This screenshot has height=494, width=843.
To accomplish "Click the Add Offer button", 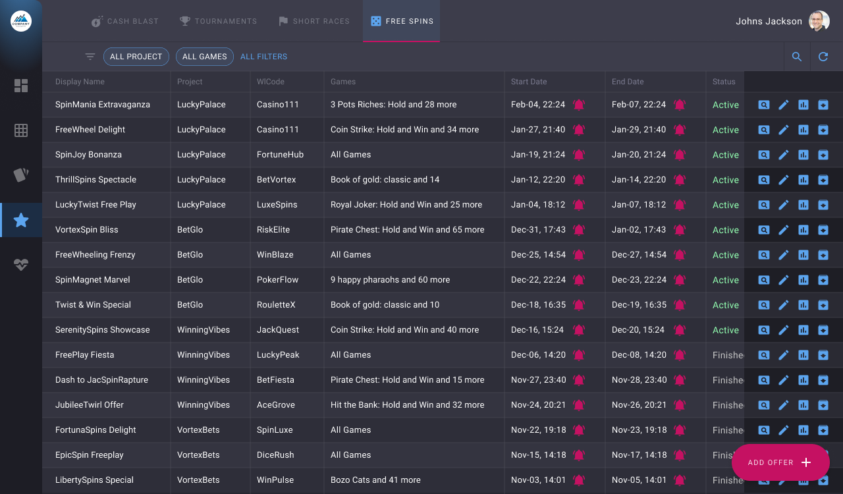I will [x=780, y=462].
